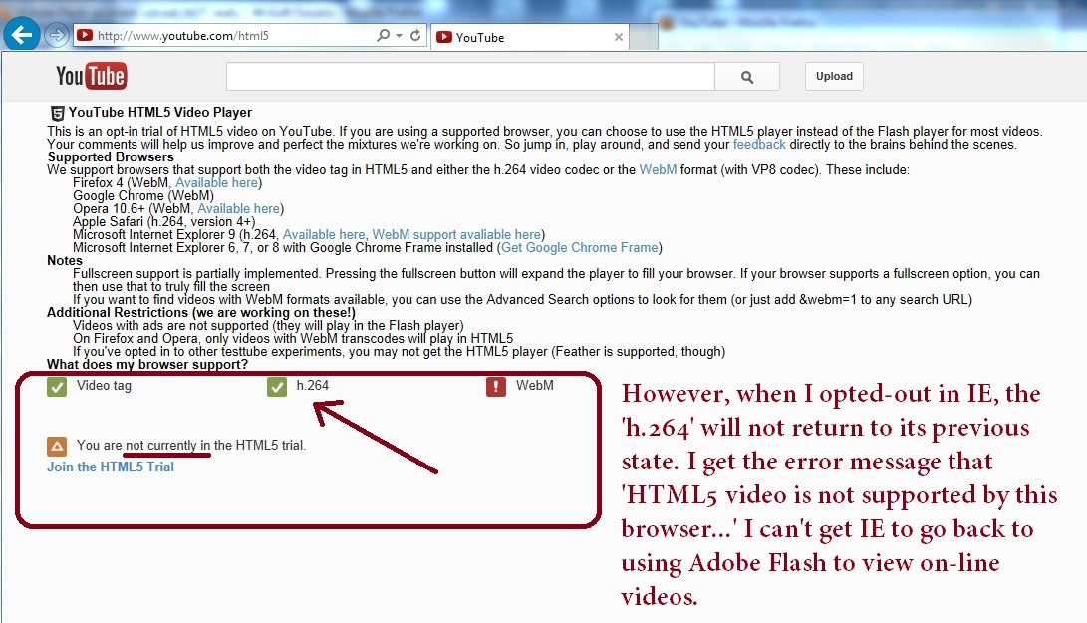Click the orange warning triangle icon
This screenshot has width=1087, height=623.
57,446
